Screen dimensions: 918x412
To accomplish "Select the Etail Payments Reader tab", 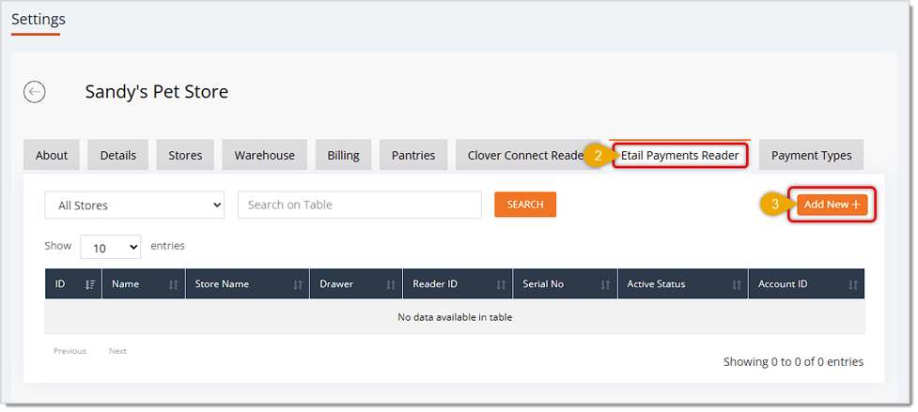I will (679, 156).
